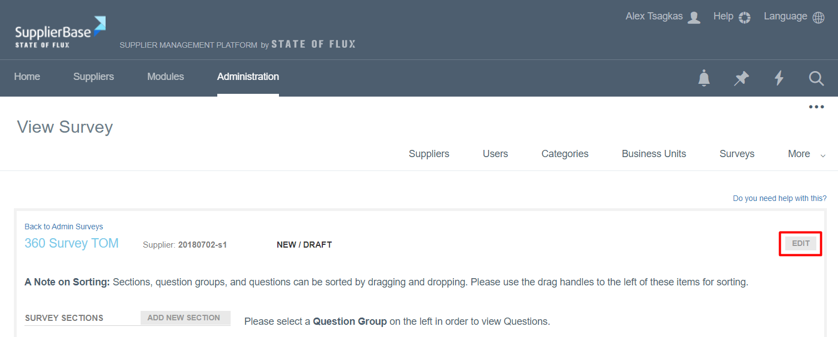Open the three-dot overflow menu

[816, 107]
